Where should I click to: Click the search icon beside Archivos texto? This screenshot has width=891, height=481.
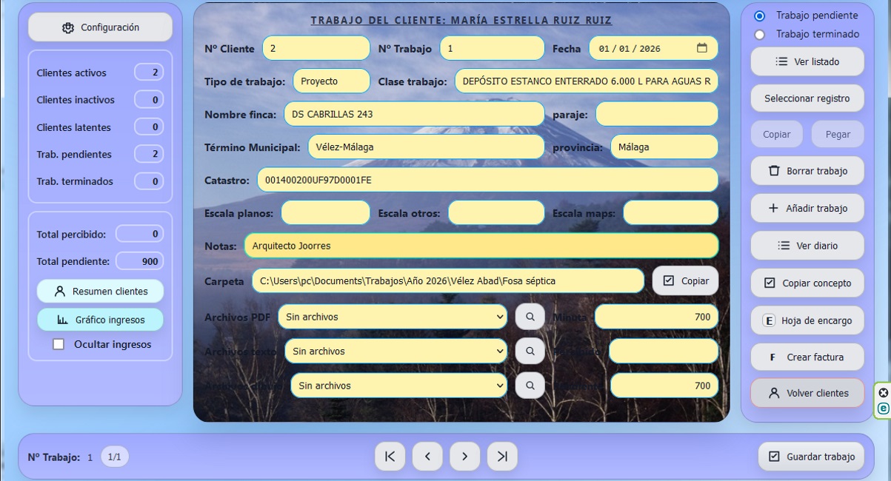pyautogui.click(x=530, y=351)
